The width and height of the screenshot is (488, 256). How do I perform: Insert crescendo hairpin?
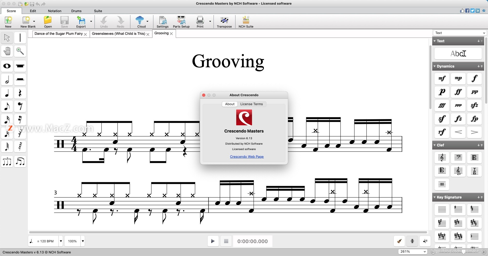tap(458, 132)
